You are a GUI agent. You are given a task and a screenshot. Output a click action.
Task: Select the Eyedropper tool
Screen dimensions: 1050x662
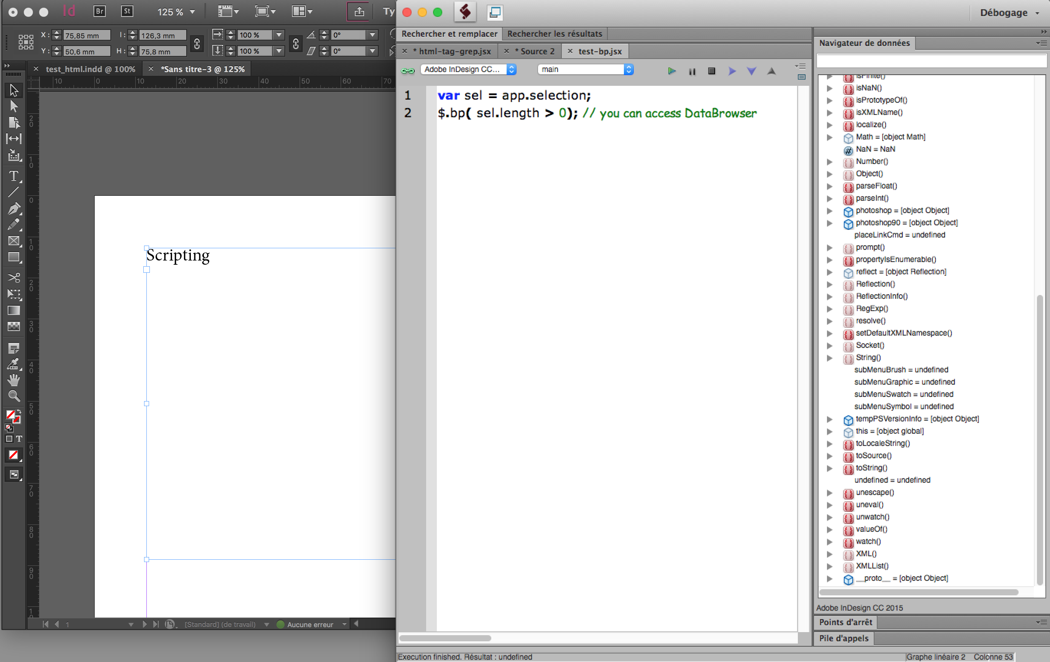[x=14, y=364]
